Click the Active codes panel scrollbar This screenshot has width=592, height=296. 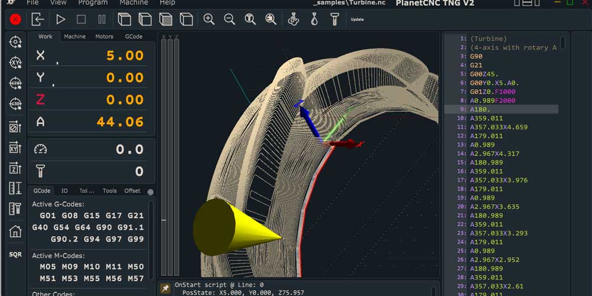click(151, 240)
